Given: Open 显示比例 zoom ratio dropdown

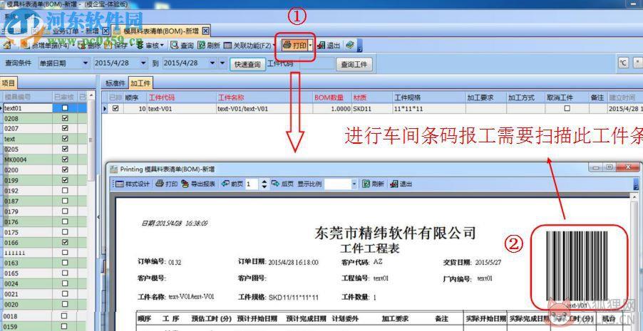Looking at the screenshot, I should point(354,184).
